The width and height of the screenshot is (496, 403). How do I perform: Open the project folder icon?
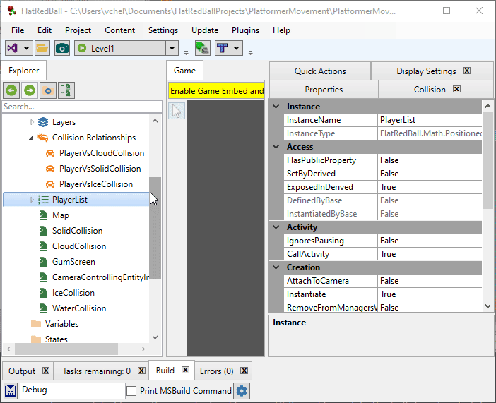pyautogui.click(x=42, y=48)
